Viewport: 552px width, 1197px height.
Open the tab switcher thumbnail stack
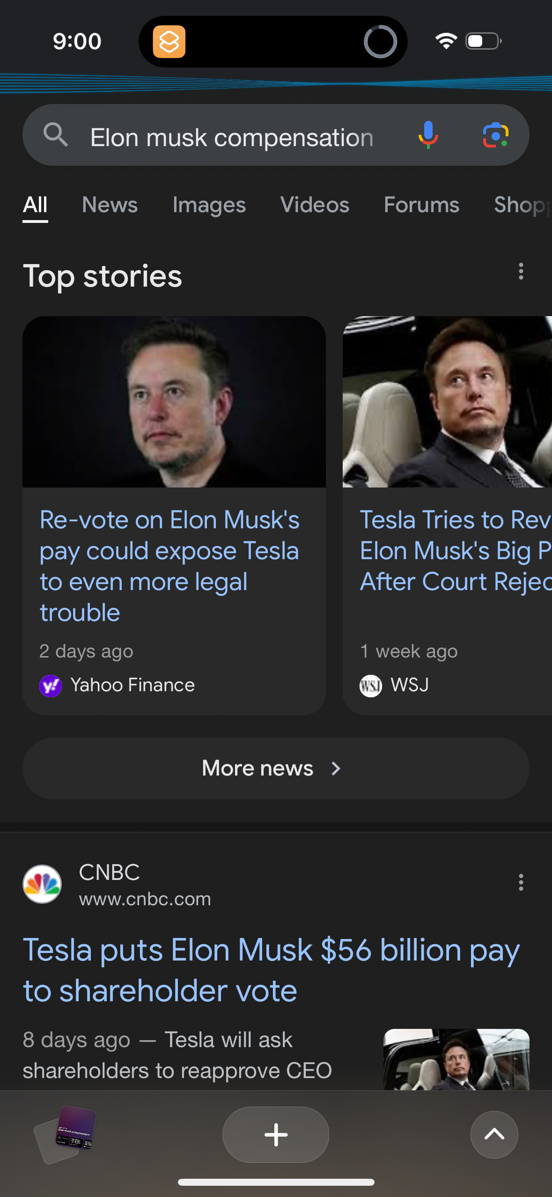click(66, 1133)
